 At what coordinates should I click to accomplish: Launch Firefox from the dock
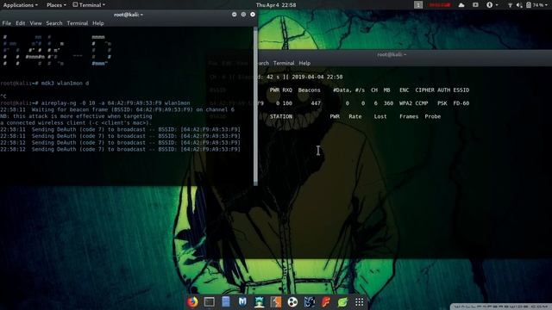coord(192,302)
